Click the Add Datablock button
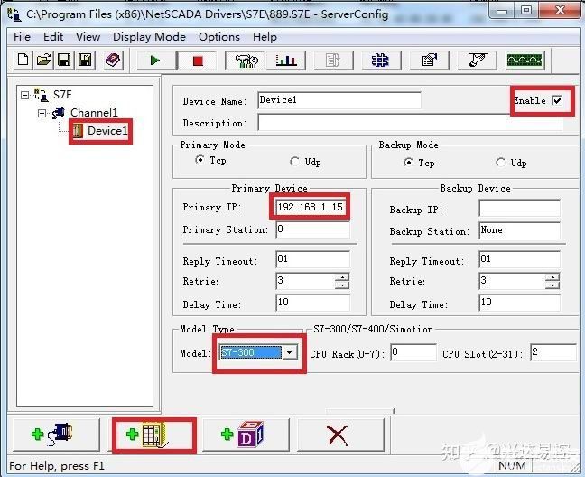This screenshot has width=585, height=477. (246, 435)
